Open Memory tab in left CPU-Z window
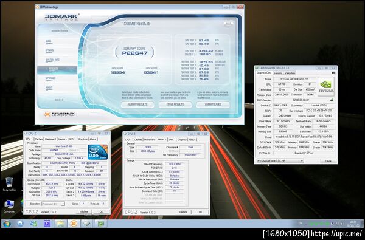Image resolution: width=365 pixels, height=240 pixels. click(63, 139)
